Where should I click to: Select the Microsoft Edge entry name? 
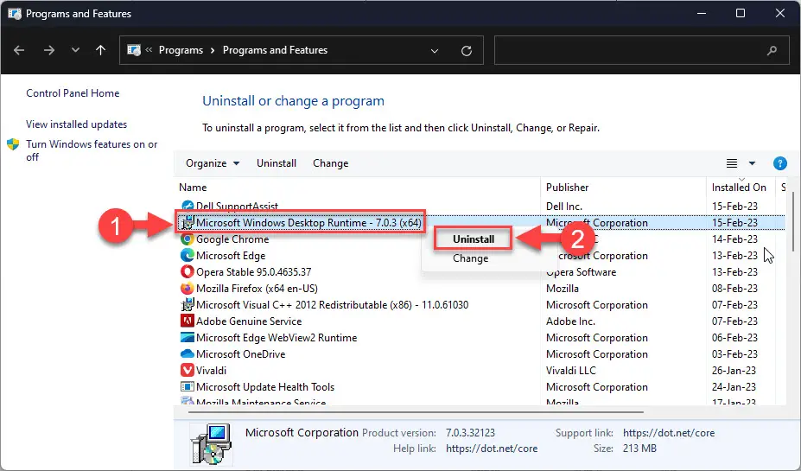[231, 256]
